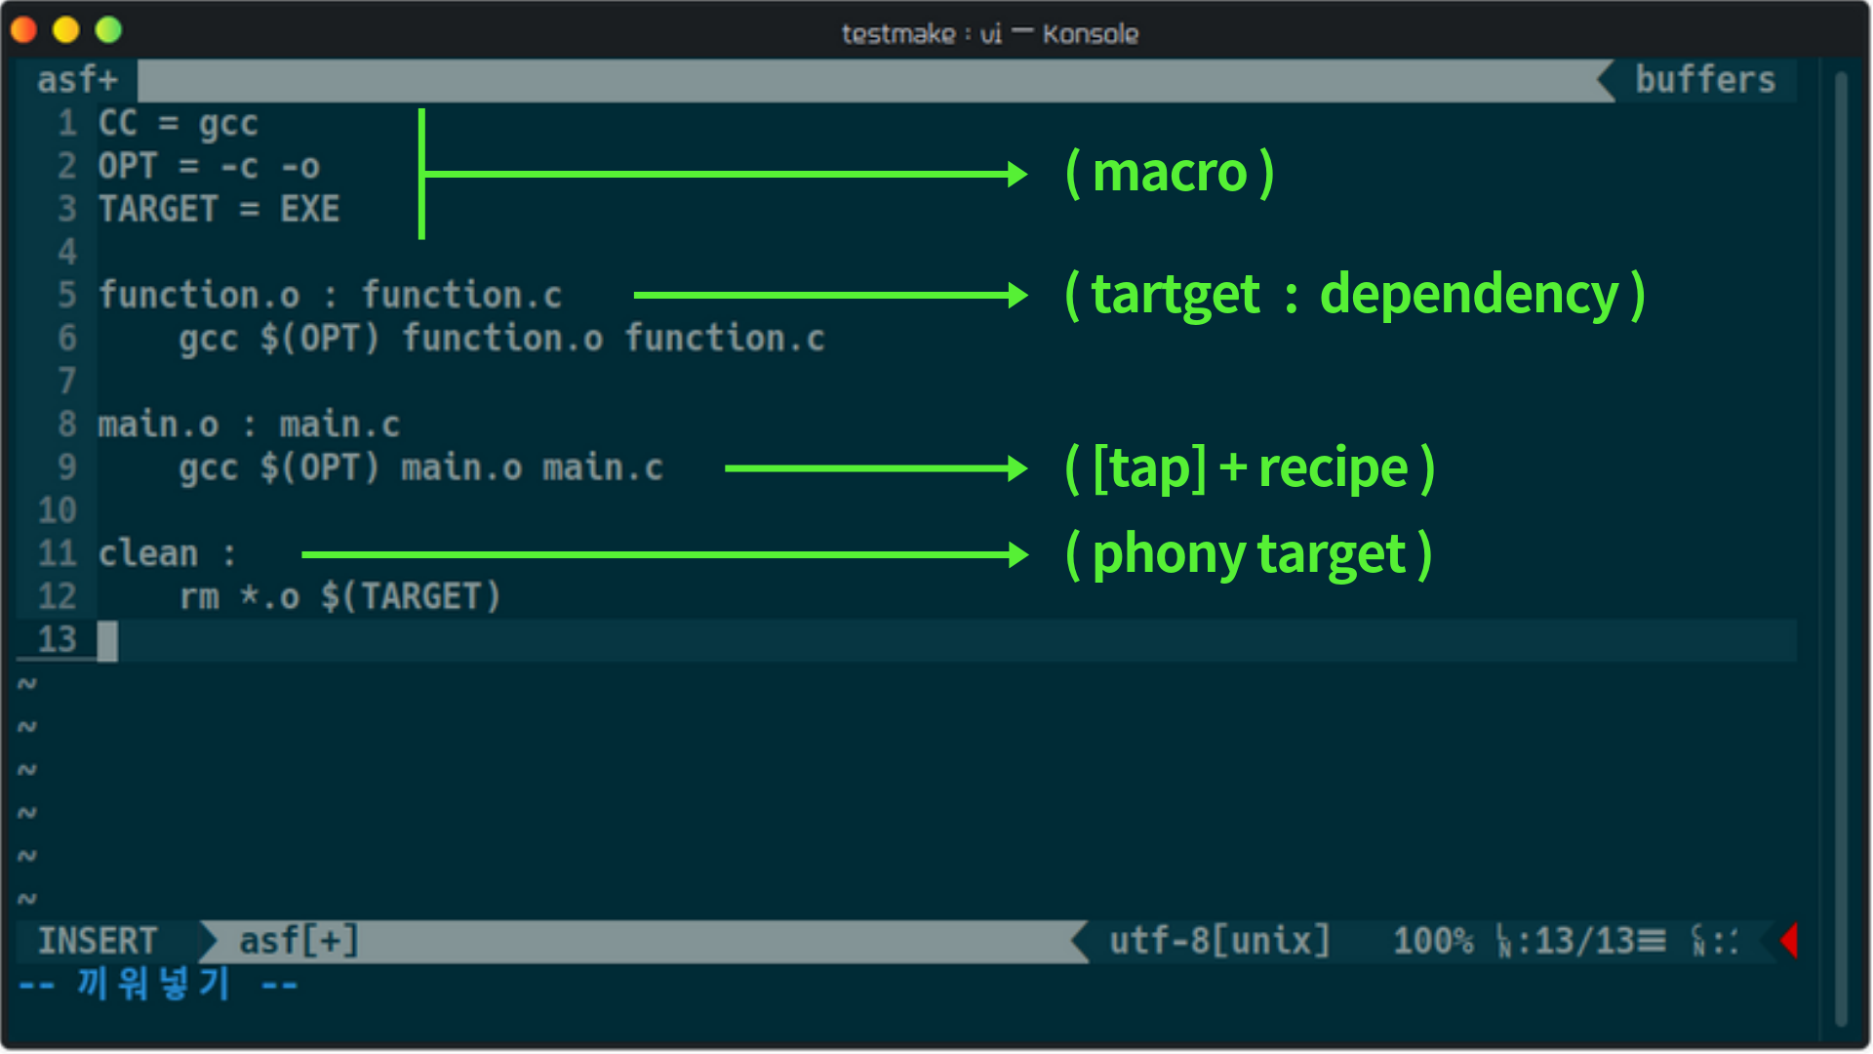Place cursor on 'OPT = -c -o' line

(x=209, y=167)
